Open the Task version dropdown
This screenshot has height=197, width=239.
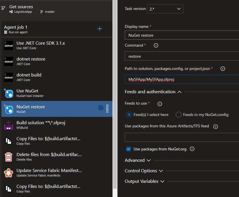pos(165,9)
